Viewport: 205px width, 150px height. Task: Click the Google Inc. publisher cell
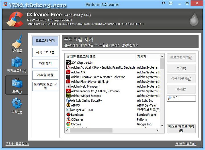tap(144, 124)
